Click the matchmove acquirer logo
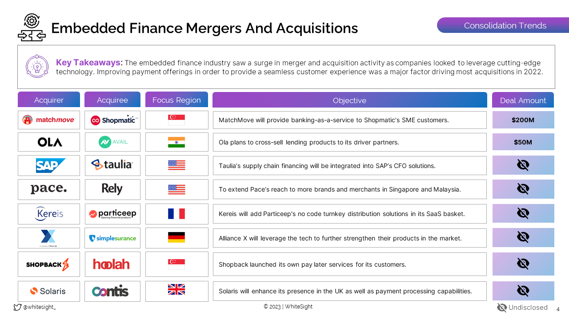 click(49, 120)
